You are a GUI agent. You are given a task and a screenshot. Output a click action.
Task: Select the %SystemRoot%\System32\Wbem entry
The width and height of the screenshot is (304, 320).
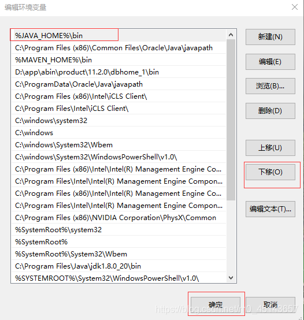(x=119, y=254)
